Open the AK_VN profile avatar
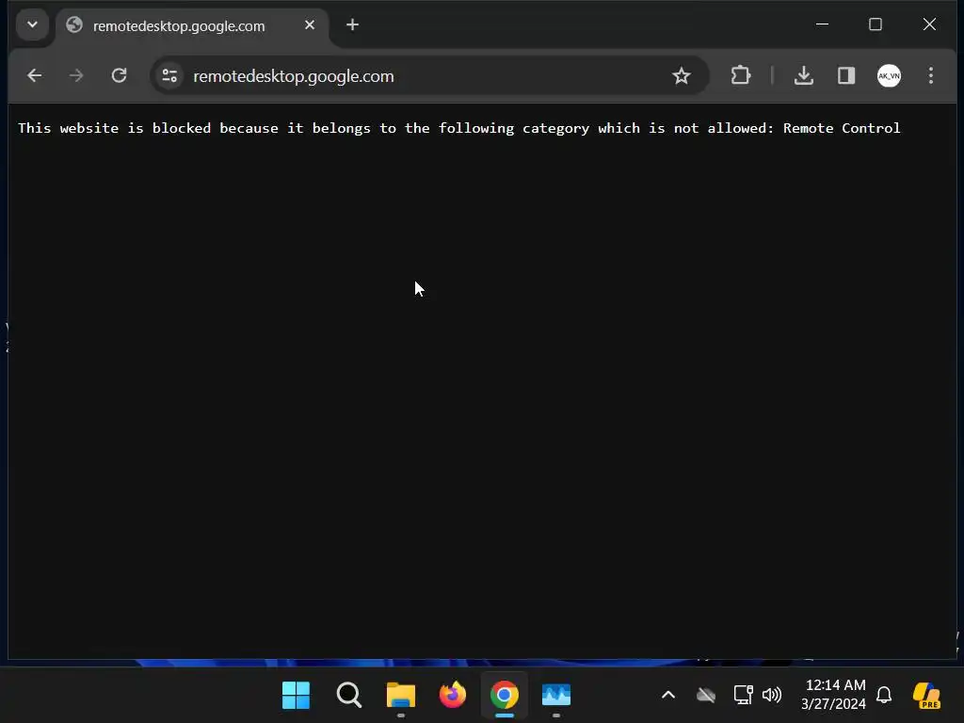Image resolution: width=964 pixels, height=723 pixels. pos(889,75)
